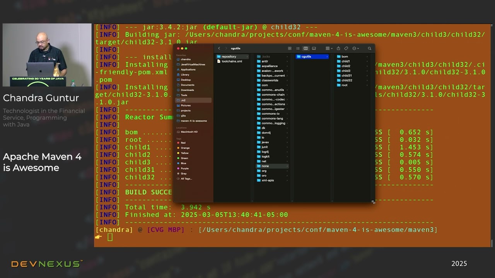Select repository folder in first column
This screenshot has height=278, width=495.
click(233, 56)
